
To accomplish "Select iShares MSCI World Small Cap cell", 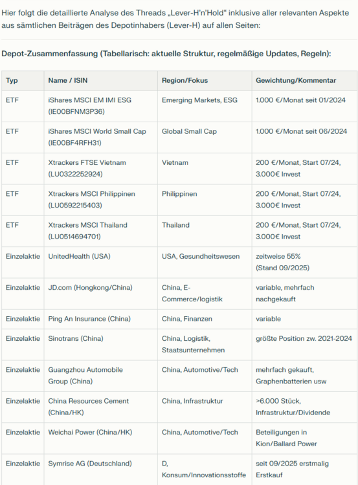I will 100,137.
